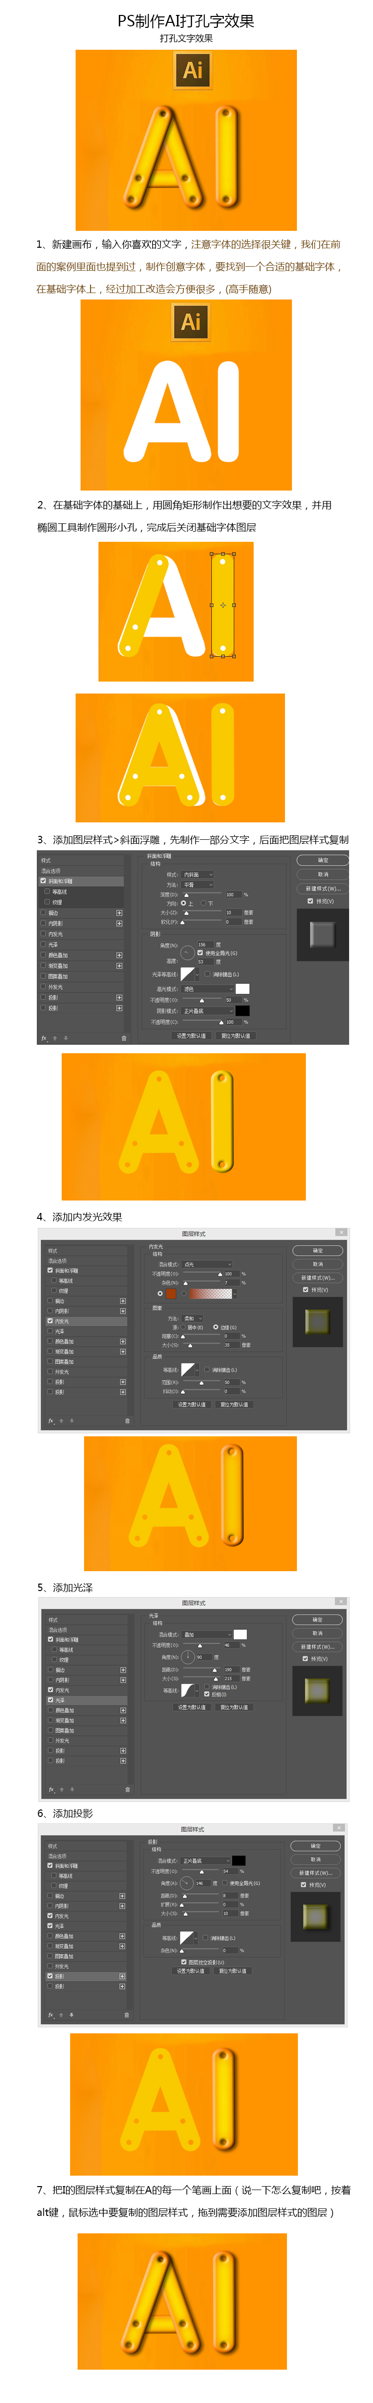Click the fx icon in the 斜面和浮雕 dialog
The image size is (373, 2403).
click(44, 1037)
